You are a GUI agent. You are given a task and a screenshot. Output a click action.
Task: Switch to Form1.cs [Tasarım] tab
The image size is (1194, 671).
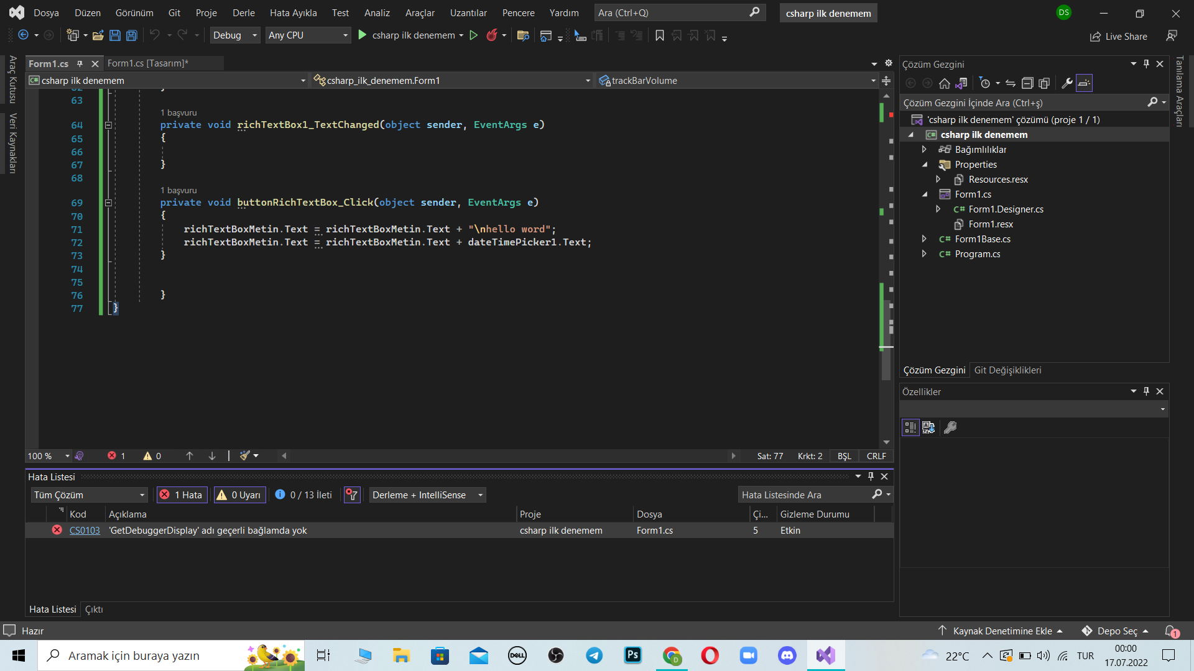(x=147, y=63)
